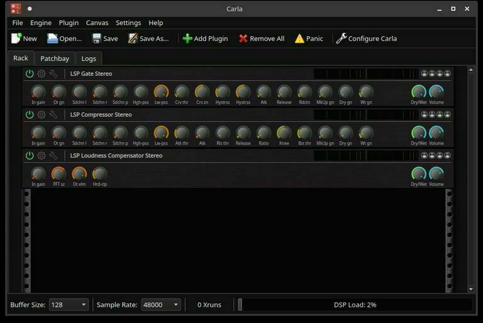Click the Release knob of LSP Gate Stereo
The width and height of the screenshot is (483, 323).
pos(284,92)
